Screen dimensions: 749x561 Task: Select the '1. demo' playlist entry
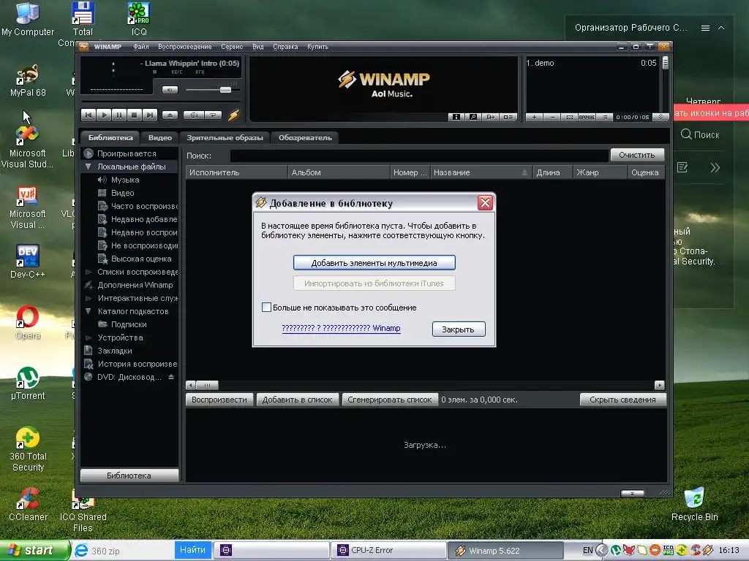click(x=591, y=63)
